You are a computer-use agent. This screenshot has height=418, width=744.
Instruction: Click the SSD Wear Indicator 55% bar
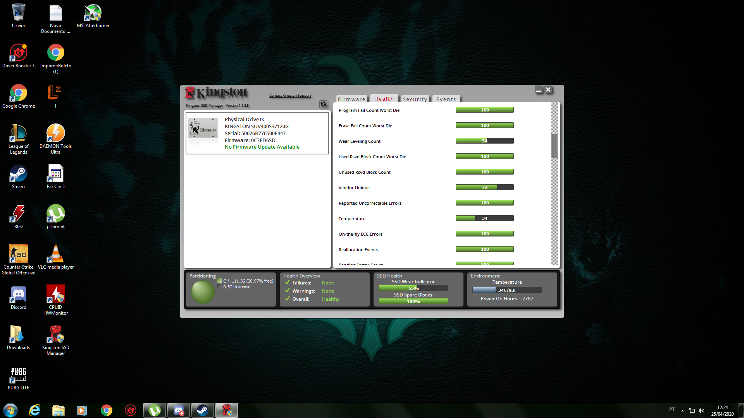pyautogui.click(x=413, y=288)
